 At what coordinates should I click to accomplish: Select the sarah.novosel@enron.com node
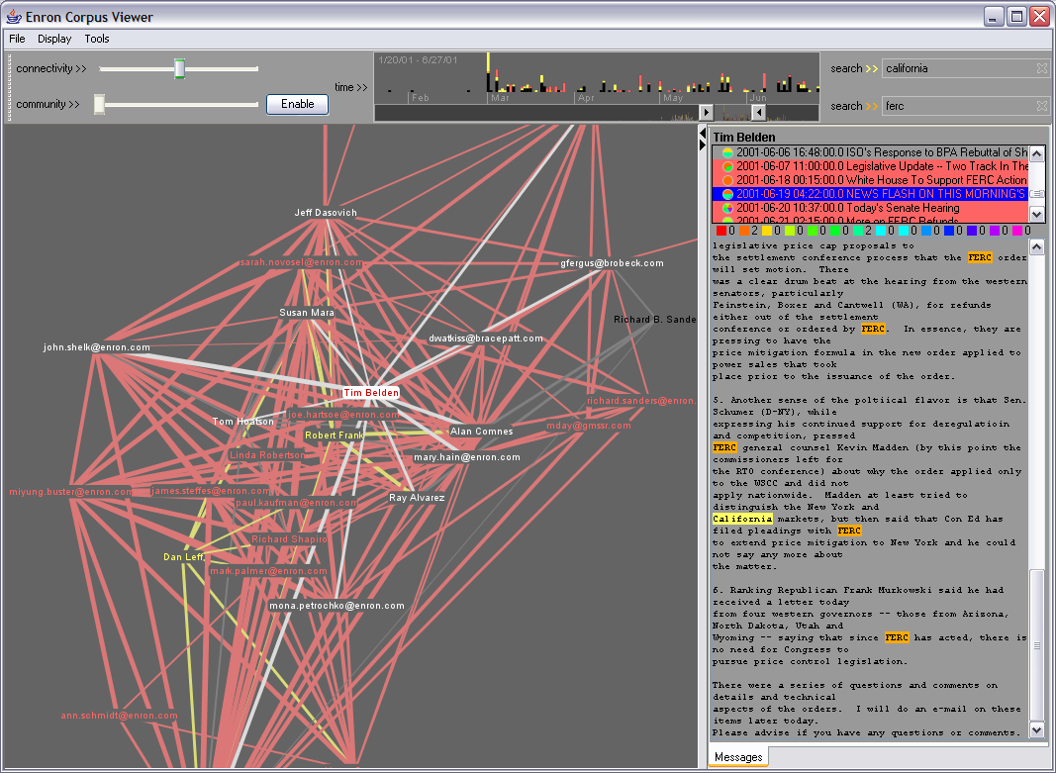[x=302, y=262]
